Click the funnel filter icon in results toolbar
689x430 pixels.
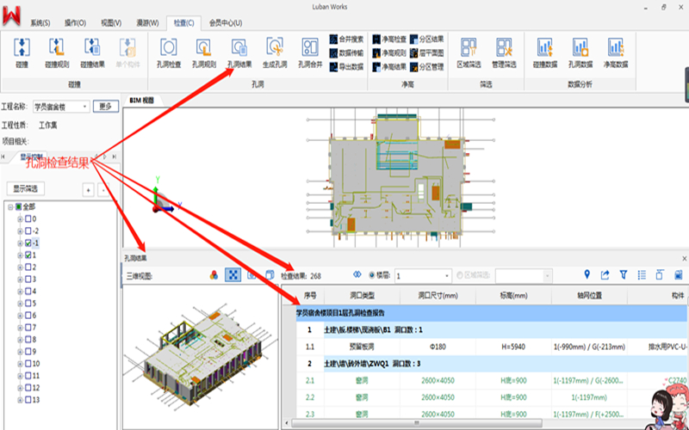pyautogui.click(x=623, y=274)
